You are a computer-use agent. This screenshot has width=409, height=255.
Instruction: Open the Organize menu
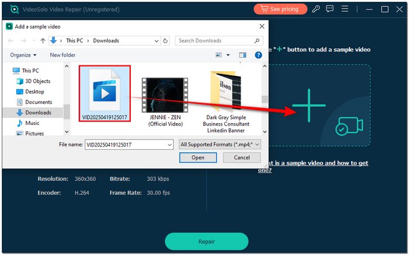click(23, 55)
